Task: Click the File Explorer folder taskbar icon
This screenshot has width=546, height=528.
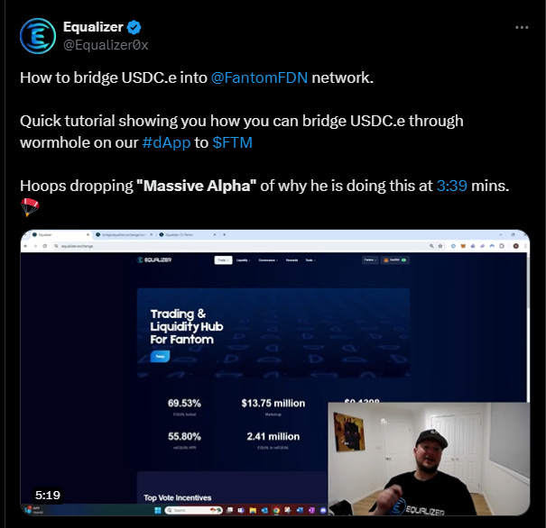Action: (253, 510)
